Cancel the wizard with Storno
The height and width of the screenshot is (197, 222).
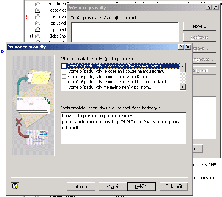[81, 186]
